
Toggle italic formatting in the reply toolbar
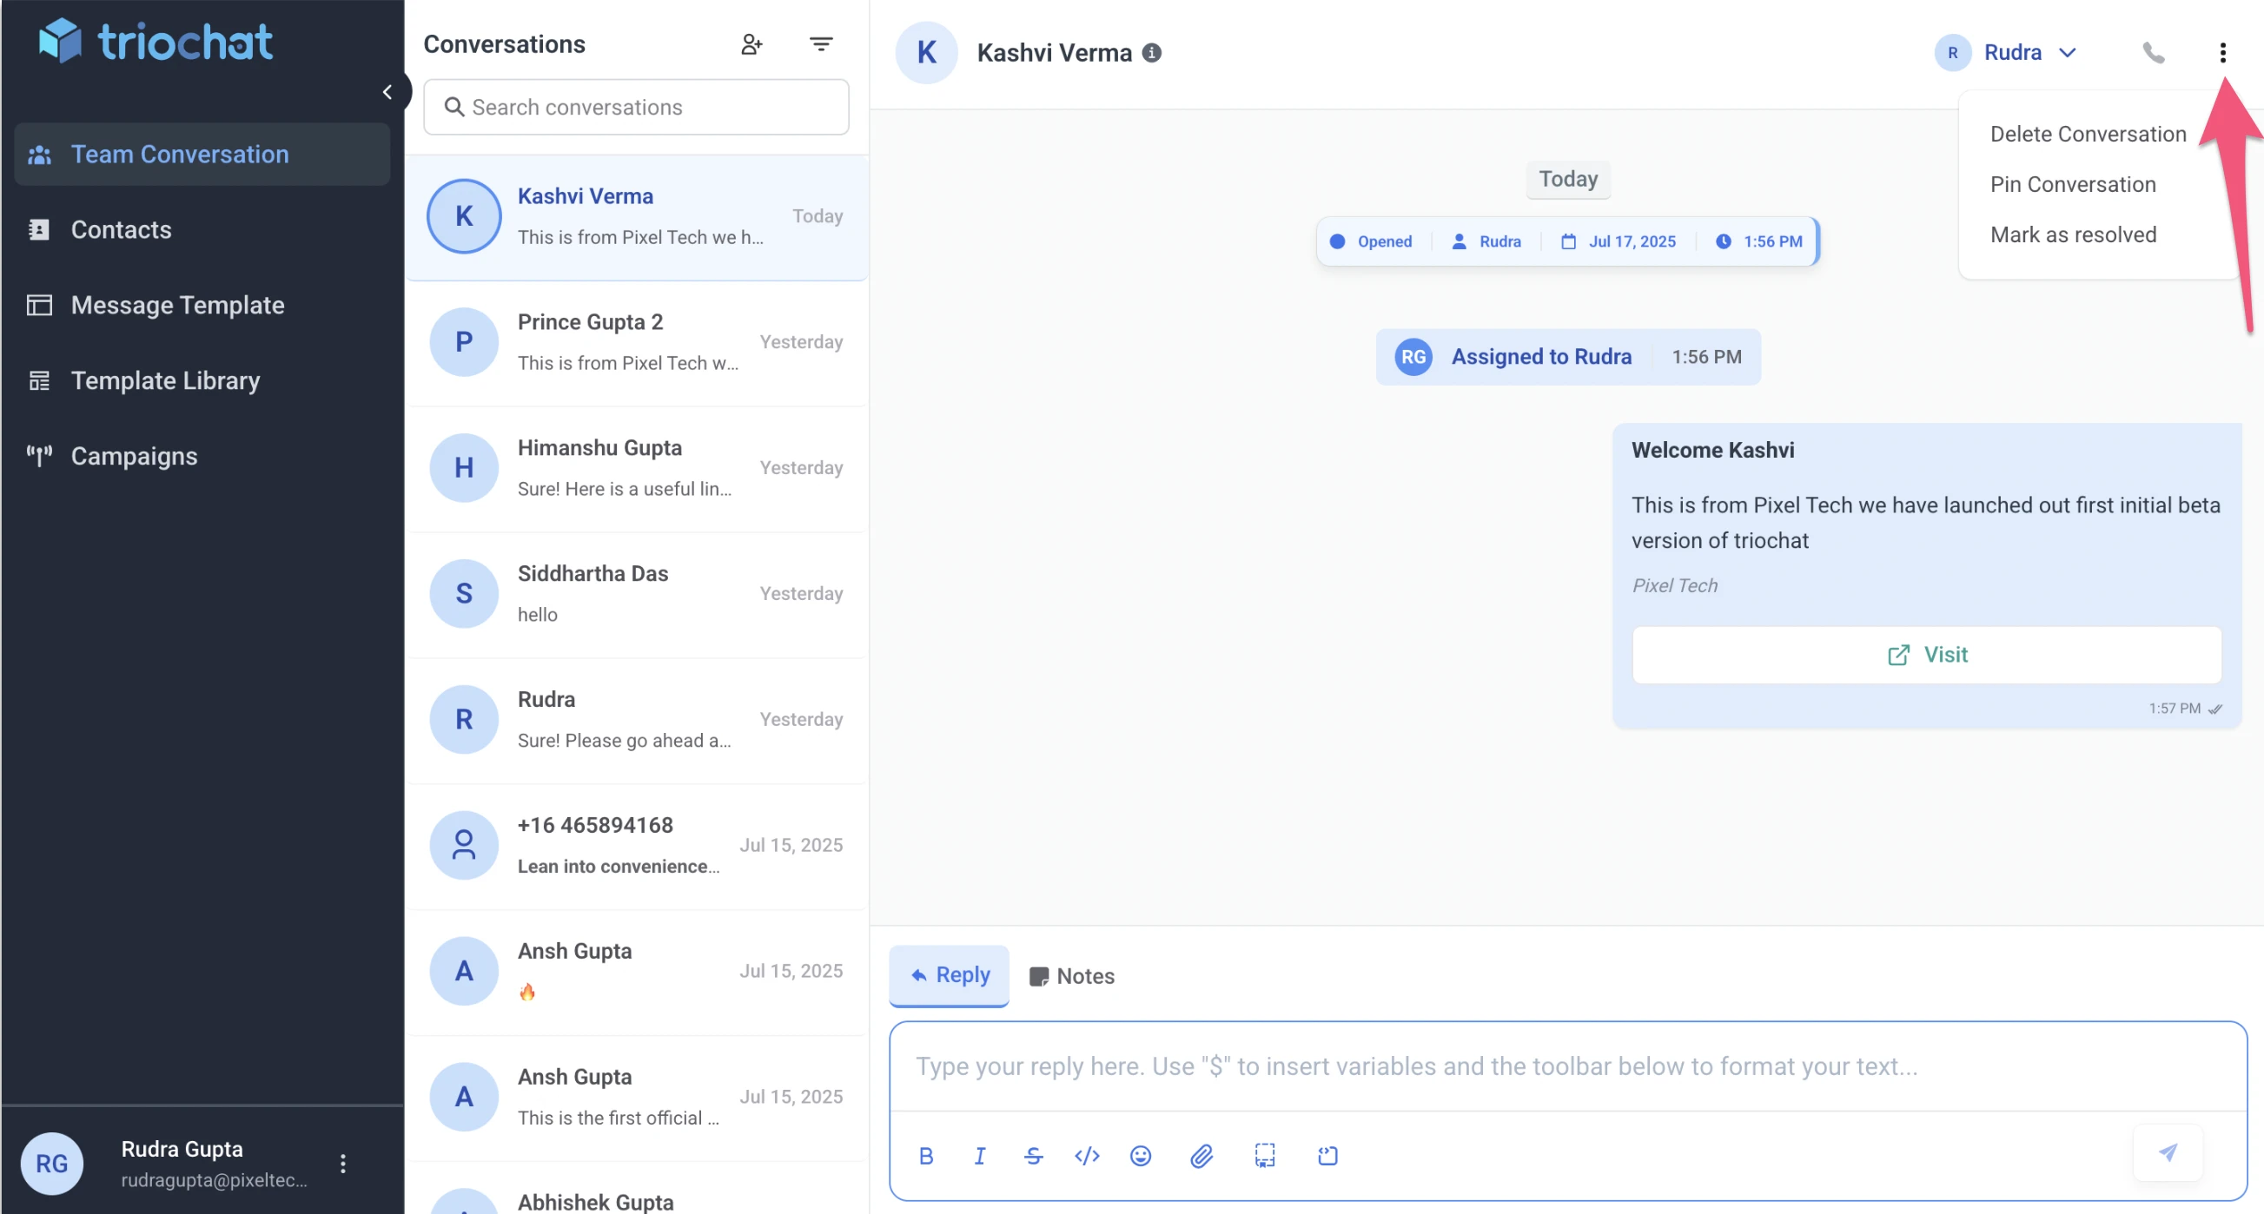click(979, 1155)
